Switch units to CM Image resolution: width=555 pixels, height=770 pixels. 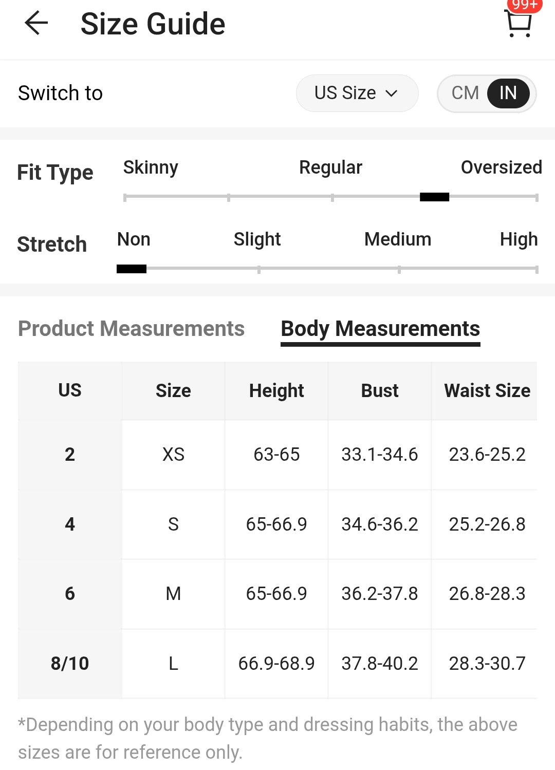(x=465, y=93)
